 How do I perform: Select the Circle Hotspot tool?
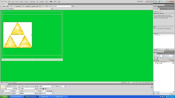click(7, 93)
